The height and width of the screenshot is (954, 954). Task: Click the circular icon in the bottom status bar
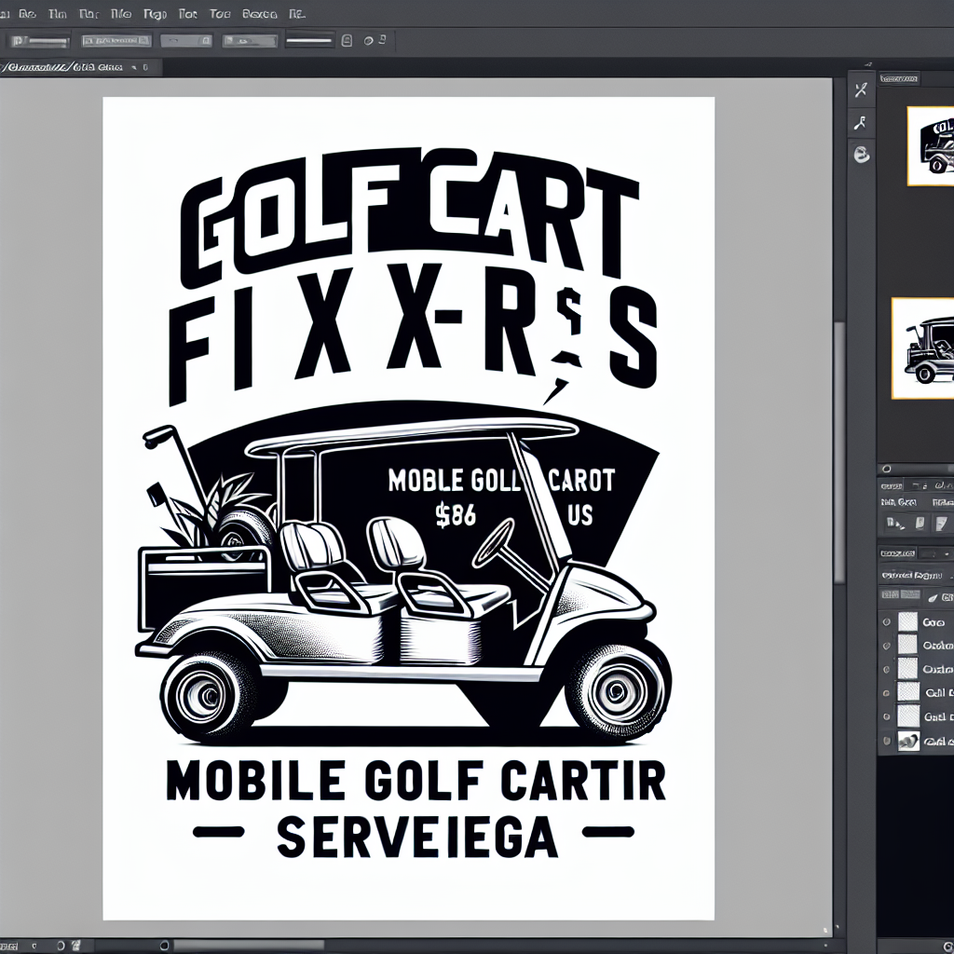pos(61,947)
